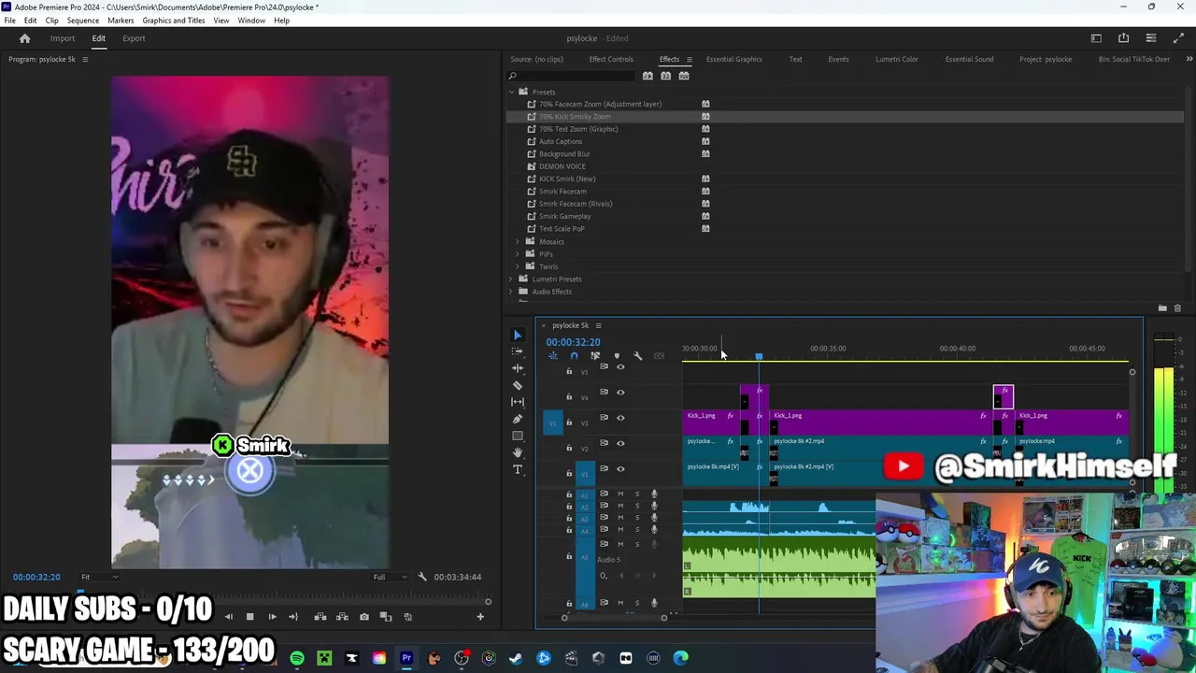Click the timeline zoom scroll bar

614,617
